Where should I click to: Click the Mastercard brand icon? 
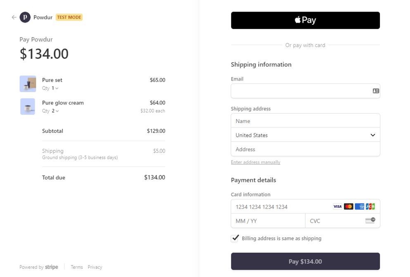click(x=348, y=206)
